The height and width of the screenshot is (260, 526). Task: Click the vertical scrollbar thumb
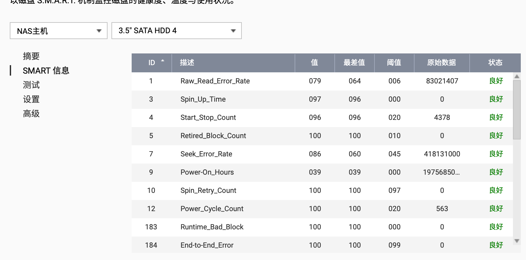pos(517,109)
